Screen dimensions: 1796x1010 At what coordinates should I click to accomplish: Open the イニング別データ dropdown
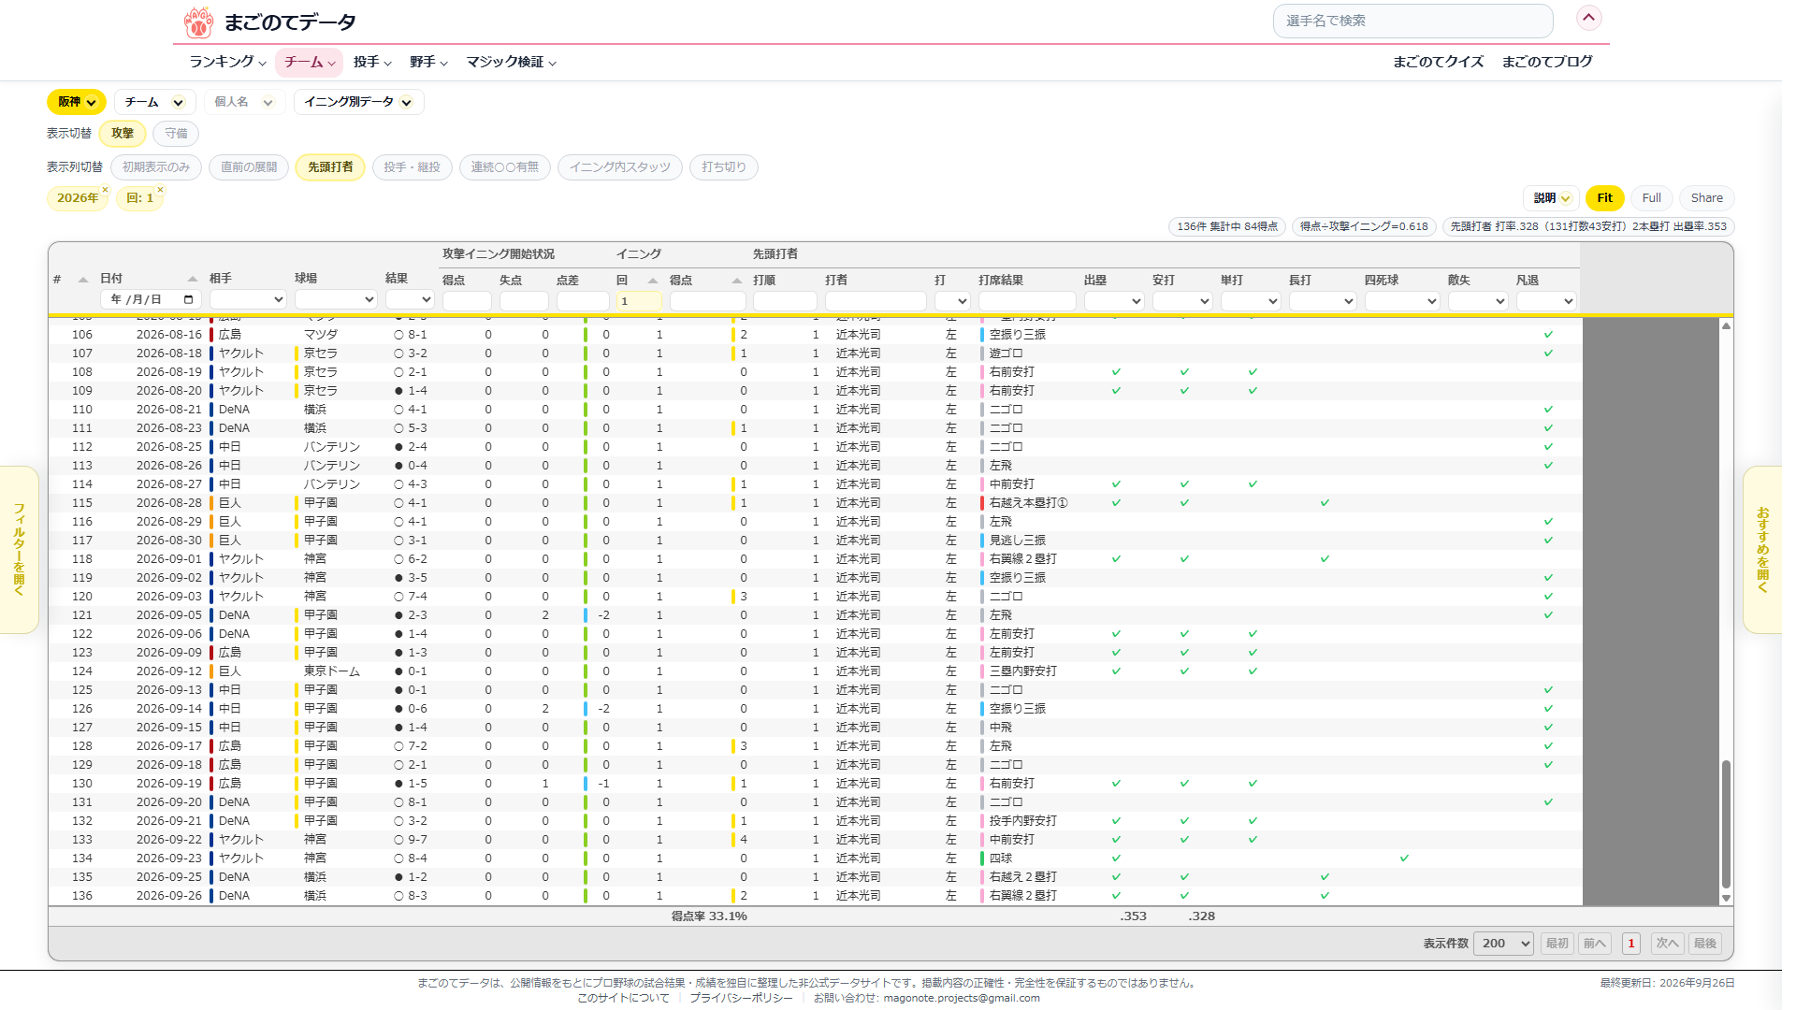pyautogui.click(x=359, y=102)
